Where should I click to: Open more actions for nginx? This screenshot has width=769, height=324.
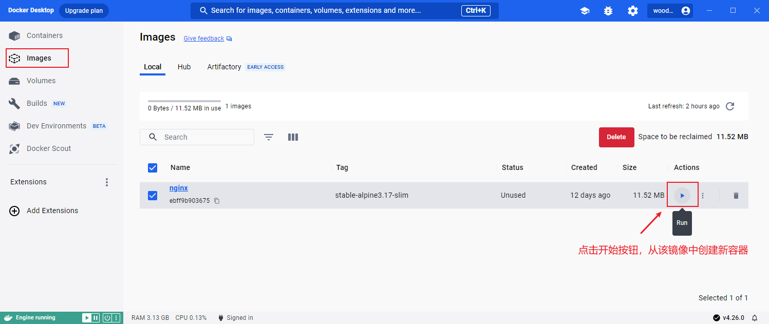[703, 196]
